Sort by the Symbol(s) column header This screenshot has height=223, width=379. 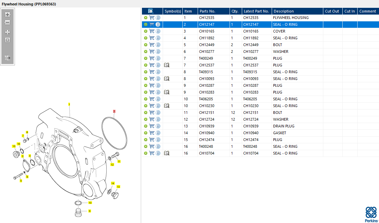(x=173, y=11)
